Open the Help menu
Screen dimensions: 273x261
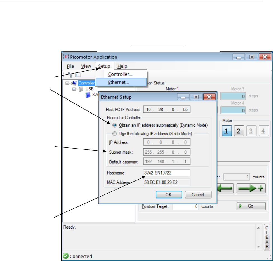122,66
